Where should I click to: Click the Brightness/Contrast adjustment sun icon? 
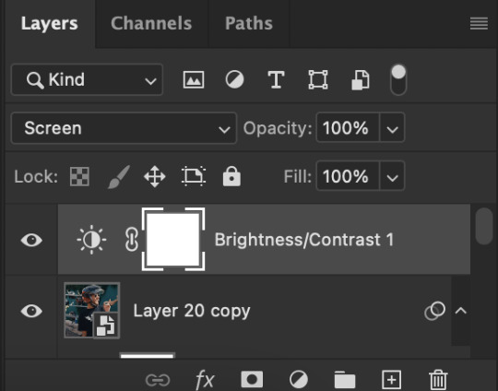[x=91, y=240]
